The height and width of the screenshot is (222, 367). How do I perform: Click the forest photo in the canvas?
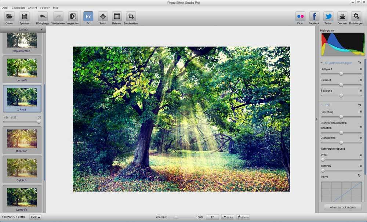(x=181, y=119)
